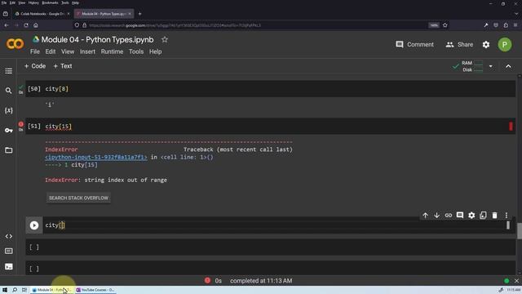The height and width of the screenshot is (294, 522).
Task: Click the Colab logo
Action: coord(15,44)
